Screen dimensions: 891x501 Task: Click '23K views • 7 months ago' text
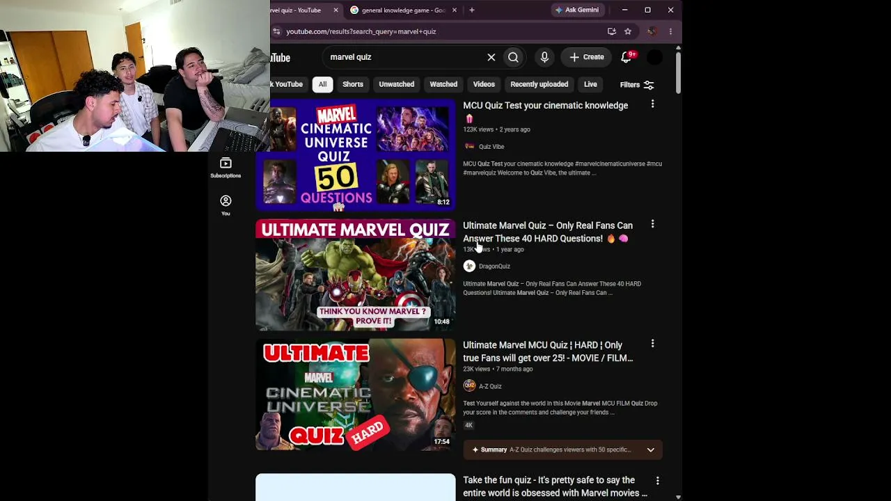point(498,369)
